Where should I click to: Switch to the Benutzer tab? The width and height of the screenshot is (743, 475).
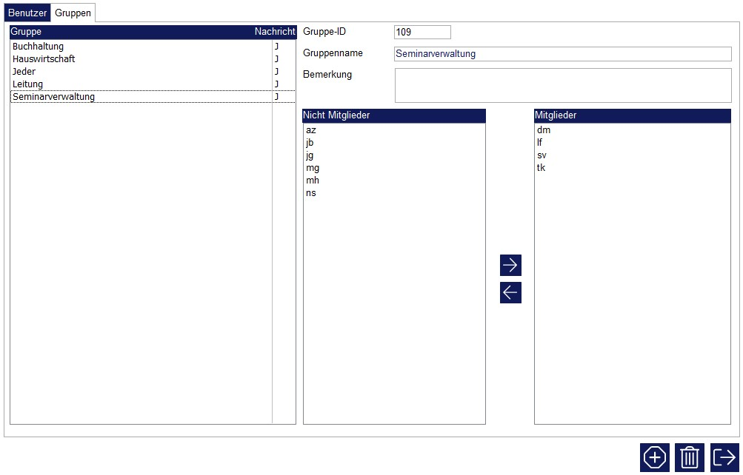pyautogui.click(x=27, y=13)
